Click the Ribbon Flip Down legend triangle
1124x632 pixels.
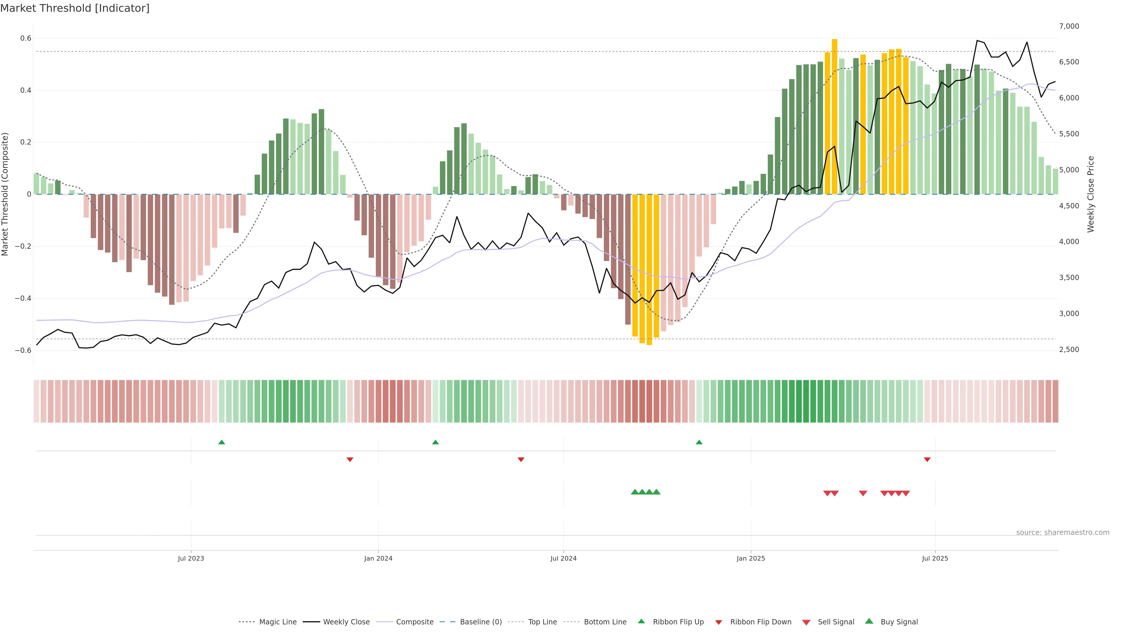pos(719,622)
